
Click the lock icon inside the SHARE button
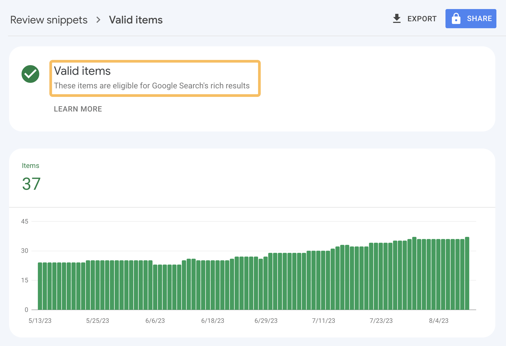pos(456,18)
